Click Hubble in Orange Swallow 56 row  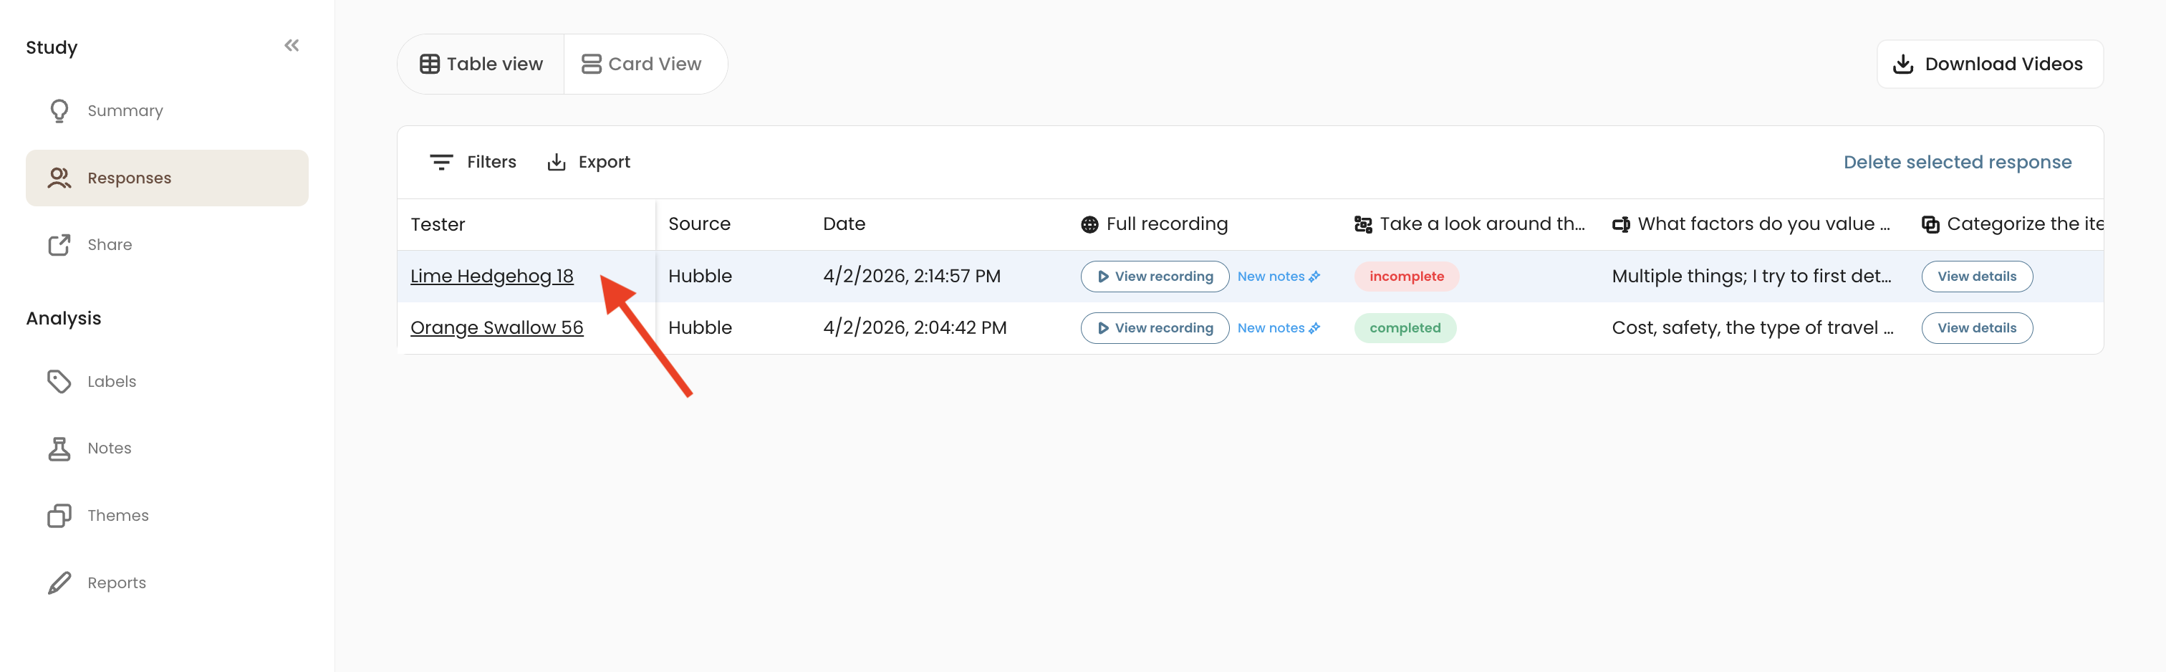click(x=700, y=327)
